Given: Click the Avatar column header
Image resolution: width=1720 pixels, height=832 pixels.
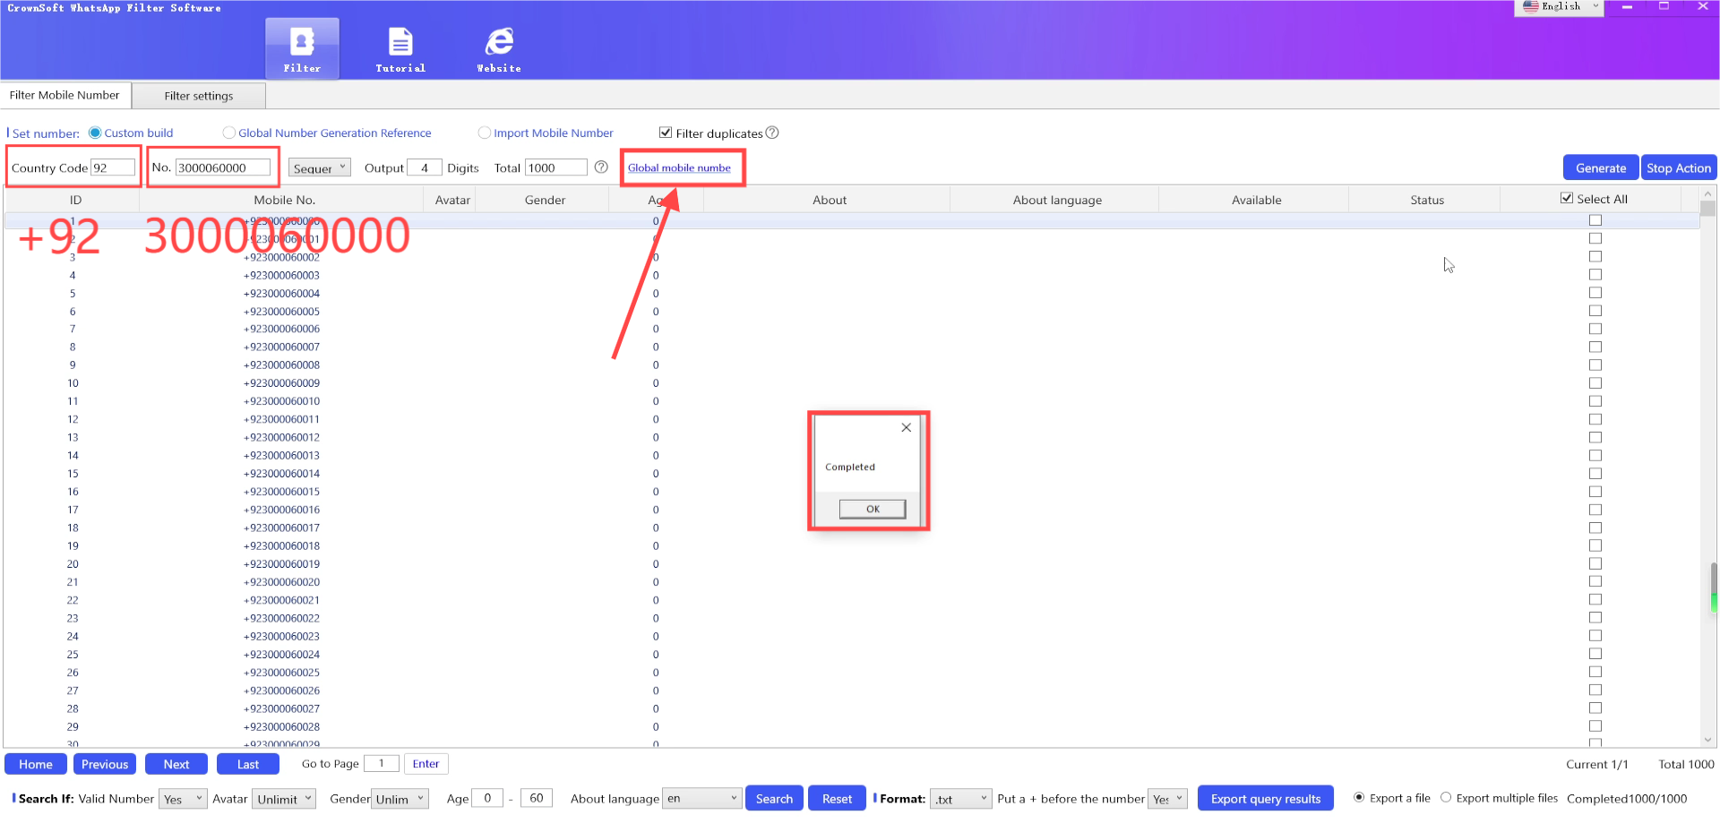Looking at the screenshot, I should click(x=452, y=200).
